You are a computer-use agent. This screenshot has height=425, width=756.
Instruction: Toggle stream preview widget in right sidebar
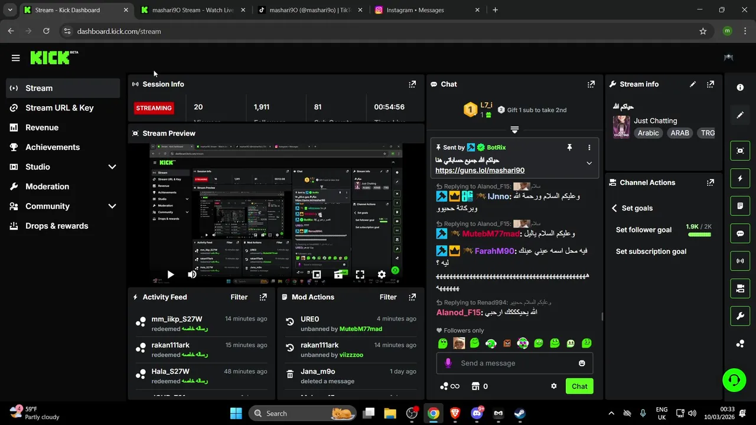740,151
